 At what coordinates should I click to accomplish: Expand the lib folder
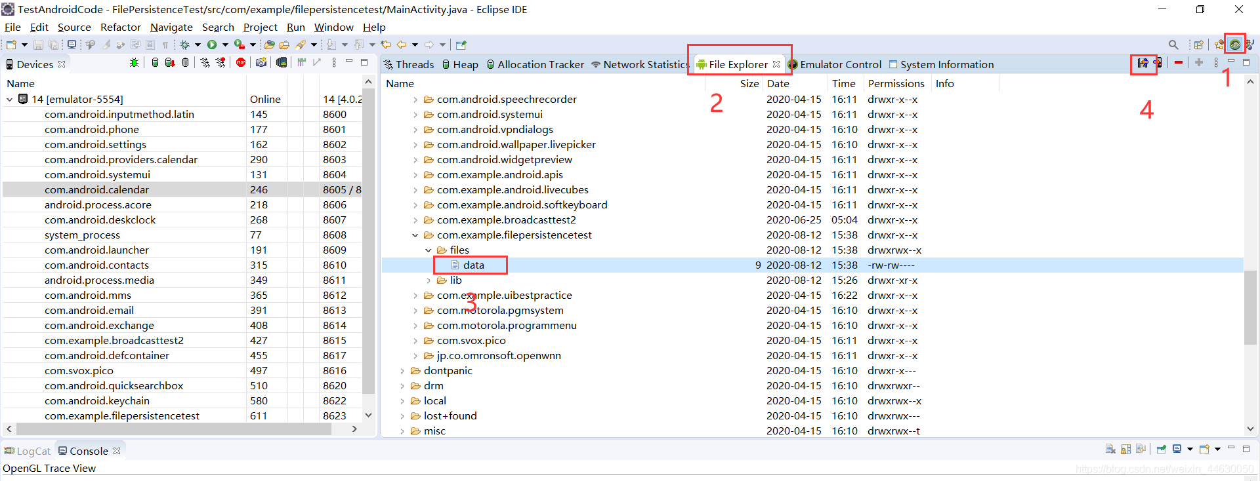[x=429, y=280]
